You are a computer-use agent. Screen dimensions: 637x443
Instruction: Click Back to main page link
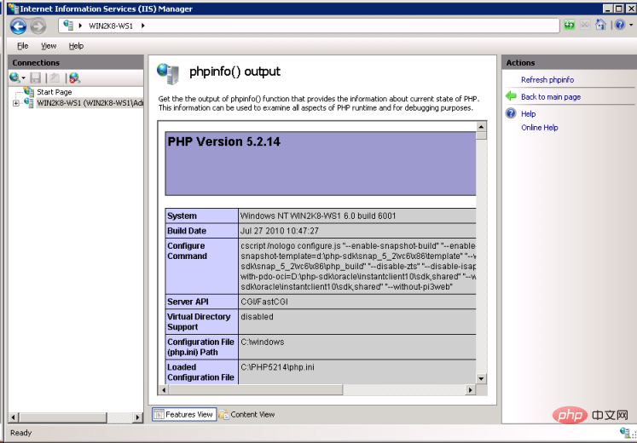tap(551, 96)
